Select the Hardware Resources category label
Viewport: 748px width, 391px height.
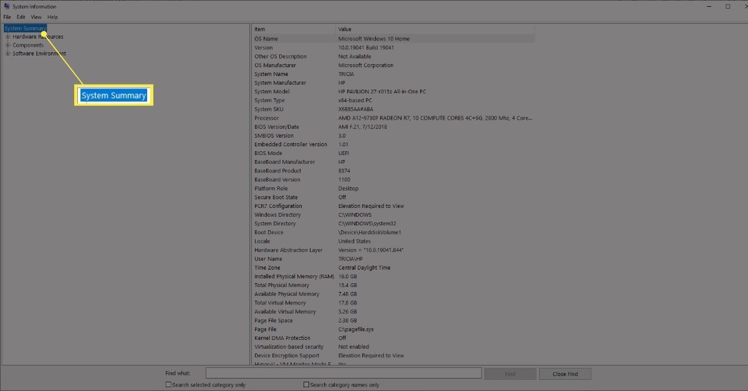click(37, 37)
